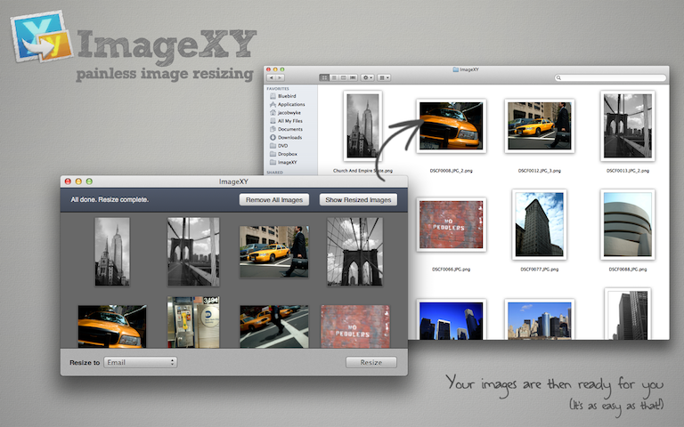Screen dimensions: 684x427
Task: Go forward in the Finder window
Action: (281, 77)
